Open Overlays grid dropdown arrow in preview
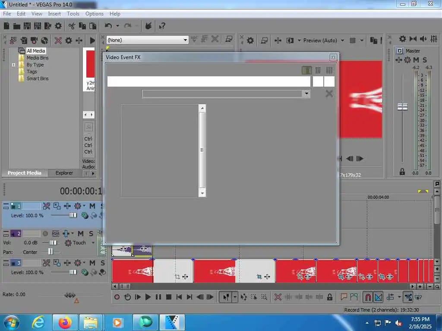This screenshot has height=331, width=442. coord(362,41)
